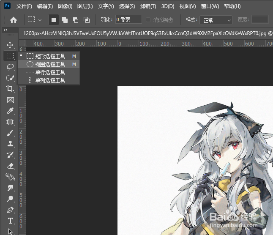The image size is (273, 235).
Task: Select the Brush tool
Action: coord(10,133)
